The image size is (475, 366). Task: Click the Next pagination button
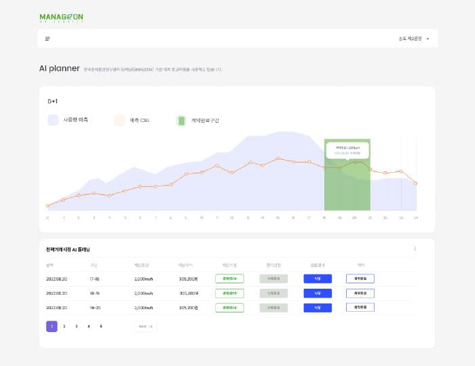click(145, 326)
